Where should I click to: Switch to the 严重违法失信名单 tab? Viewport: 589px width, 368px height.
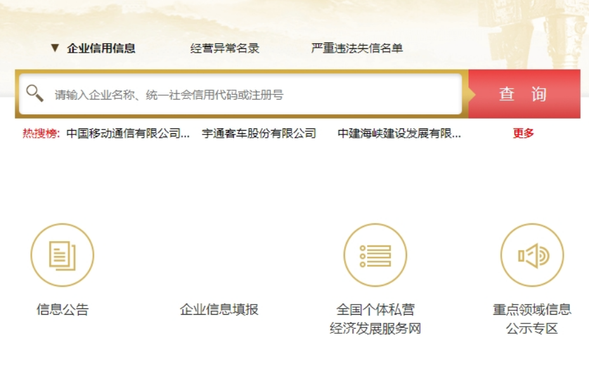coord(357,48)
